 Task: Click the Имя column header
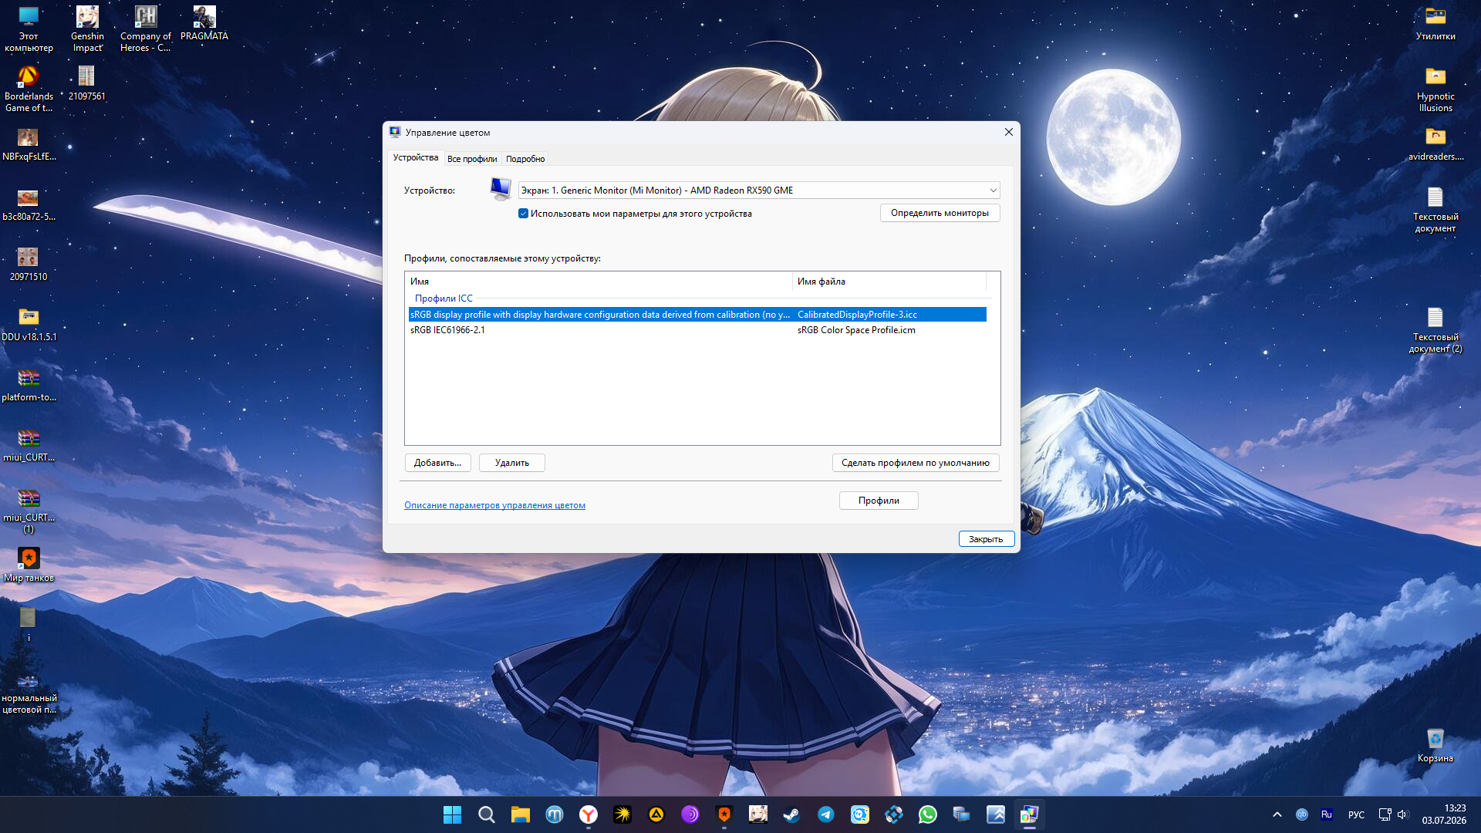599,282
